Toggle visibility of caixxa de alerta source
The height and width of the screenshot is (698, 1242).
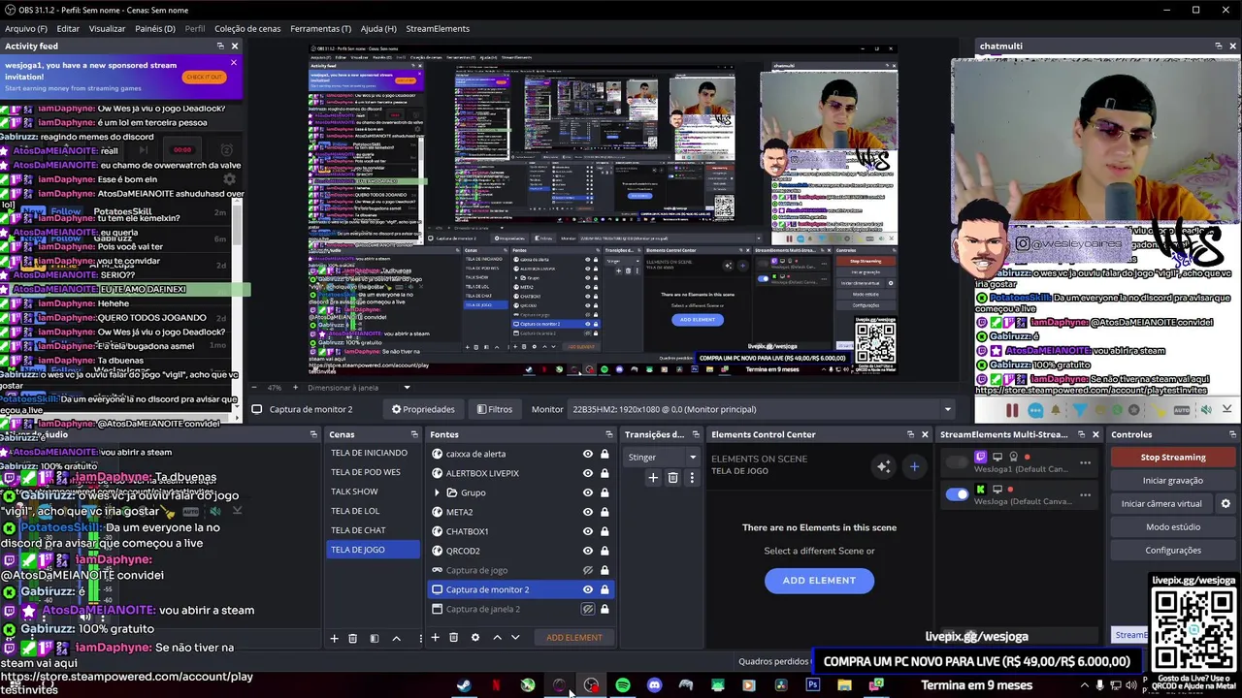coord(587,454)
